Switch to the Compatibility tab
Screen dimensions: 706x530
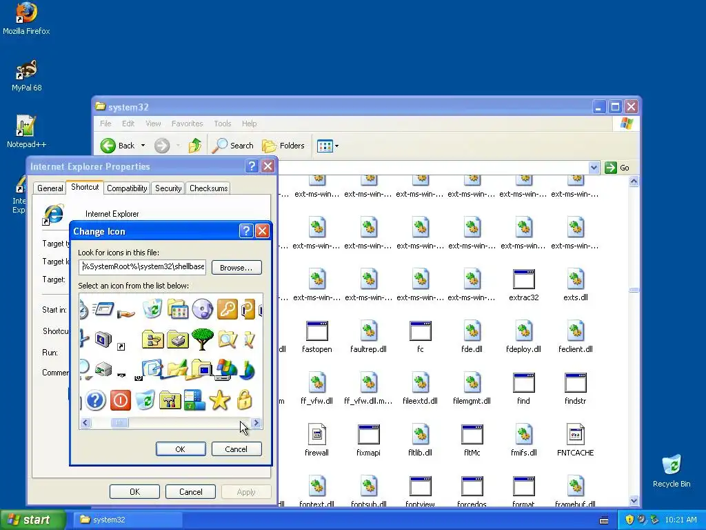[127, 188]
